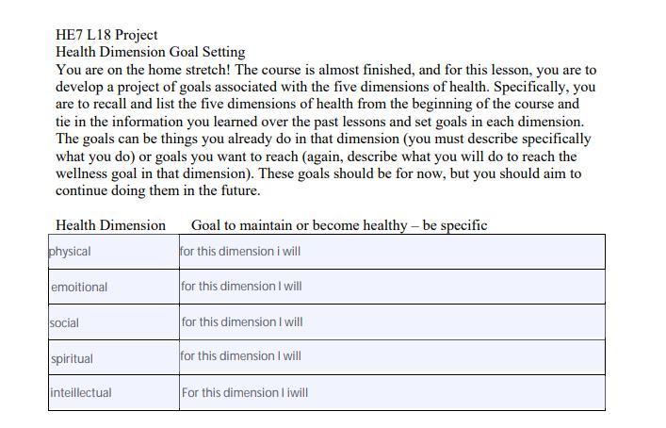Click the 'Health Dimension Goal Setting' heading
Screen dimensions: 666x428
[x=150, y=52]
